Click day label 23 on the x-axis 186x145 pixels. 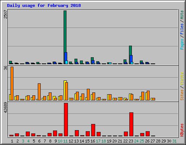(x=131, y=141)
